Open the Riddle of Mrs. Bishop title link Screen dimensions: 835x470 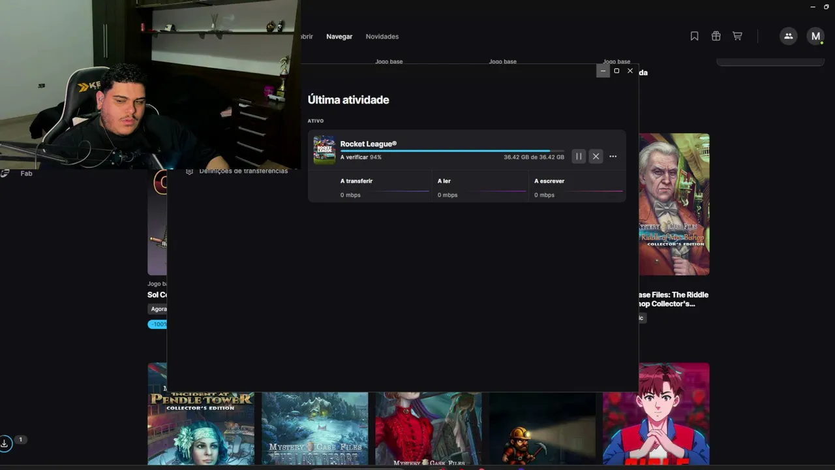point(674,299)
